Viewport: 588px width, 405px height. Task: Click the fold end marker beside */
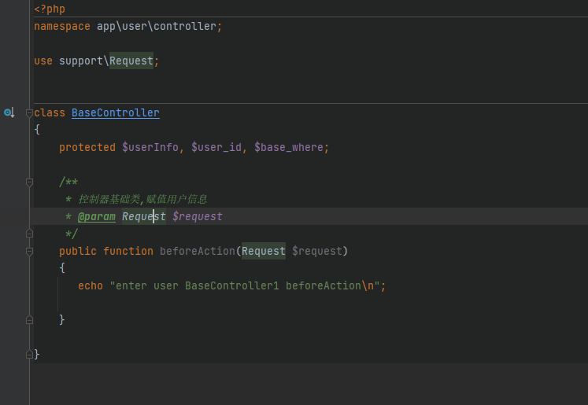(29, 234)
